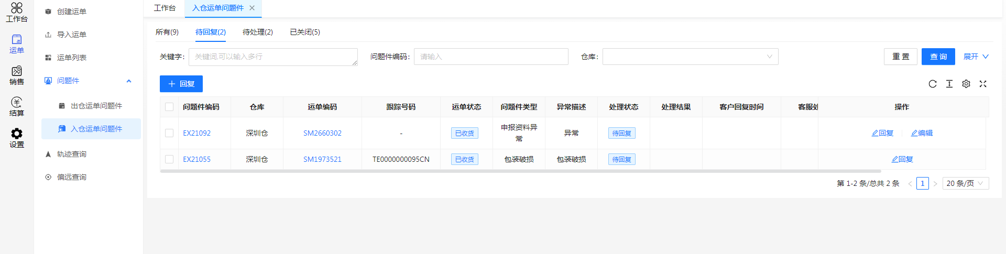Image resolution: width=1006 pixels, height=254 pixels.
Task: Open the table column settings gear icon
Action: click(x=966, y=84)
